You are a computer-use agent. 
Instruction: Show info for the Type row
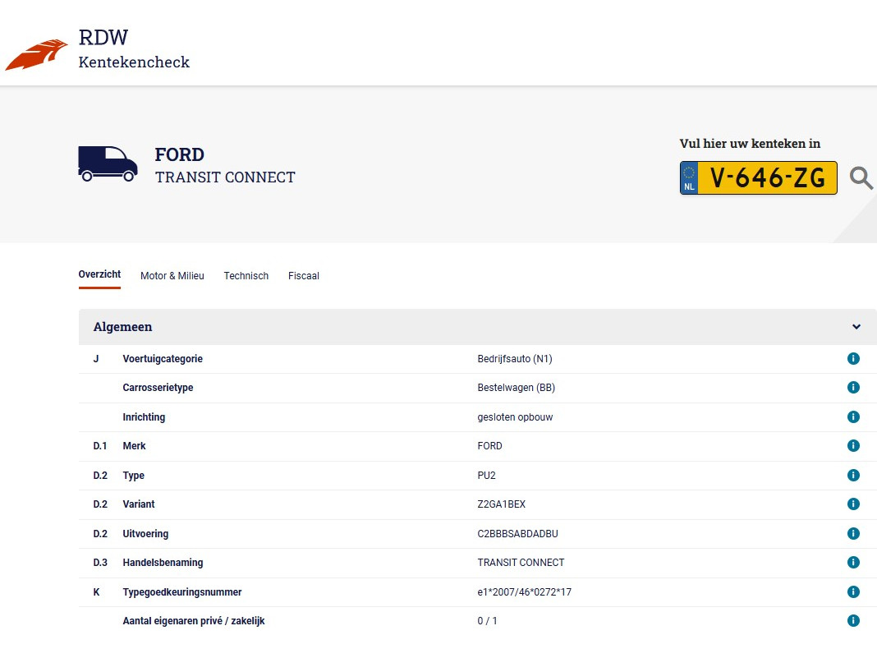tap(853, 475)
